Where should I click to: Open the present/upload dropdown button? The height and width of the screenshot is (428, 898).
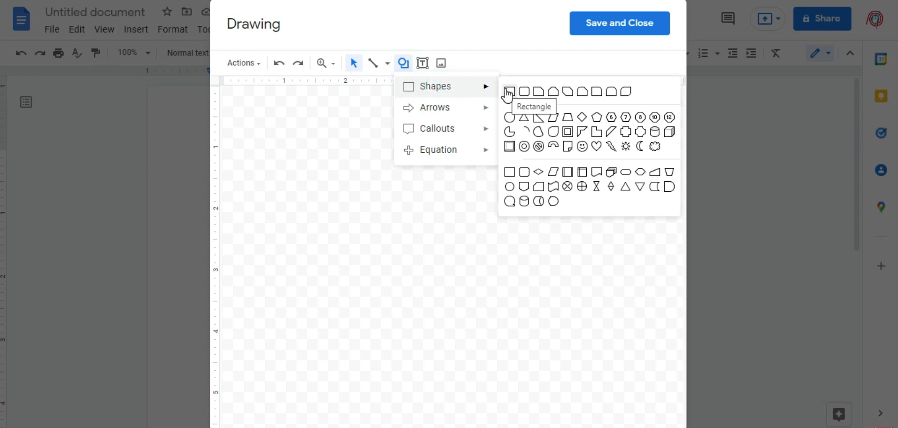click(x=768, y=19)
